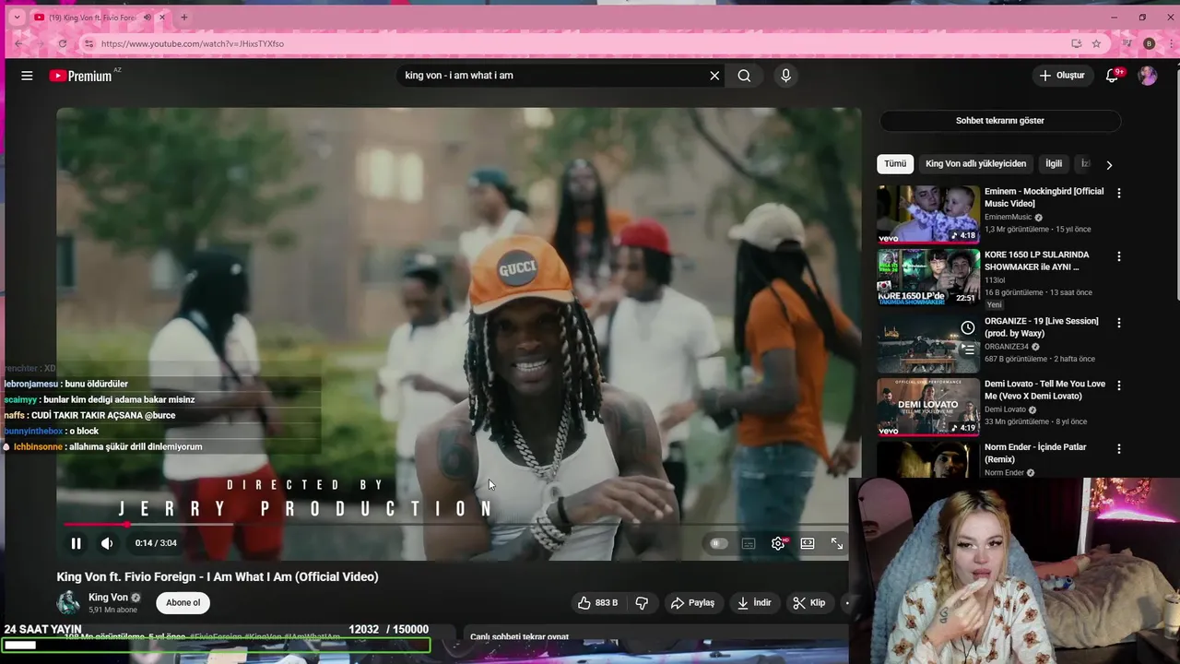Open Norm Ender İçinde Patlar title
The height and width of the screenshot is (664, 1180).
(x=1035, y=453)
